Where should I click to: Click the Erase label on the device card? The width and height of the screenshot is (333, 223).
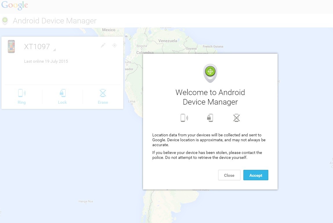(x=103, y=102)
